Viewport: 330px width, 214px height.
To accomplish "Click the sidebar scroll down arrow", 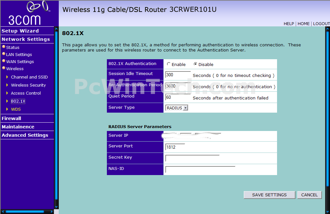I will 57,207.
